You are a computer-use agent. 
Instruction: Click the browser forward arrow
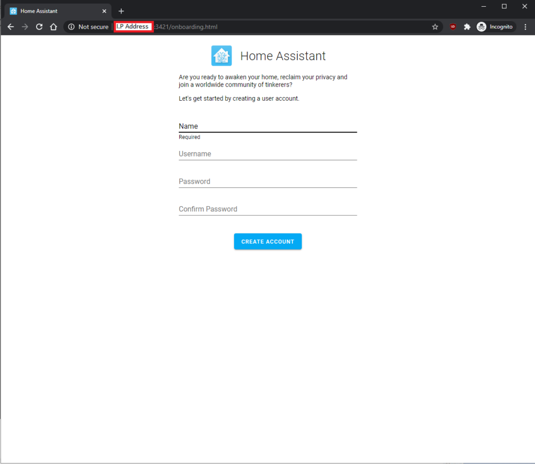coord(25,27)
